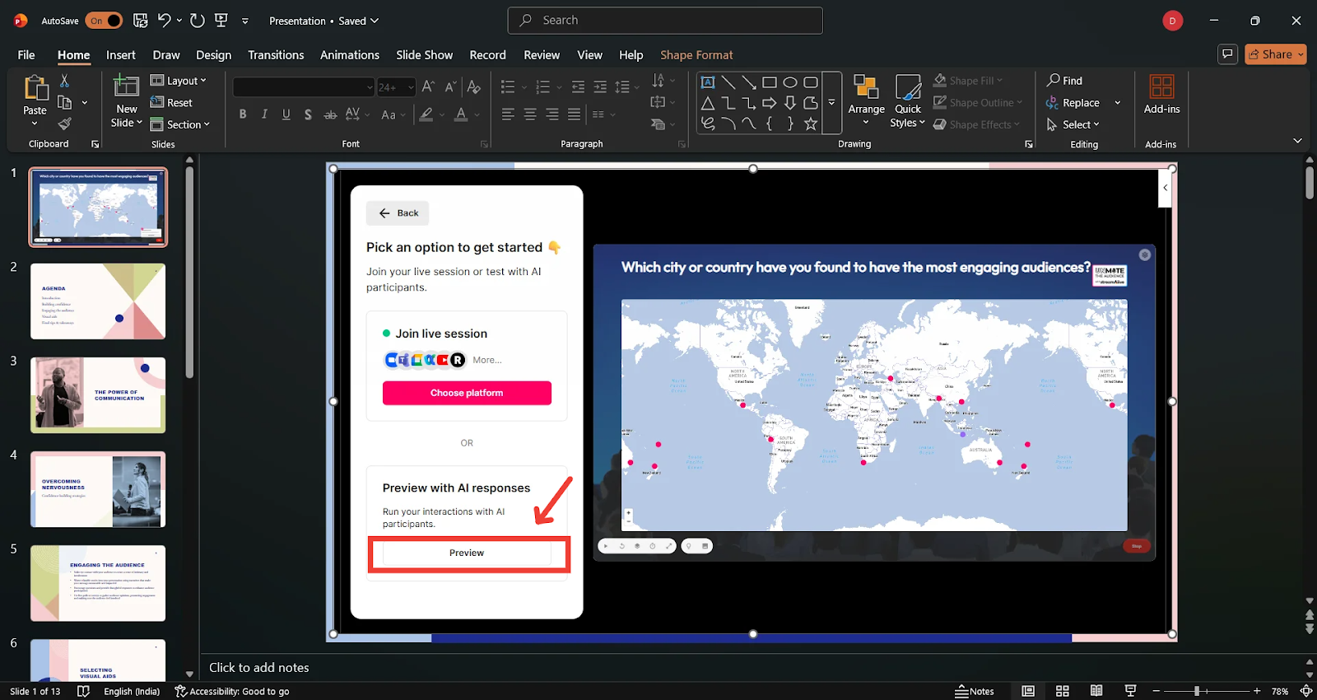Open the Transitions tab
Screen dimensions: 1317x700
276,55
